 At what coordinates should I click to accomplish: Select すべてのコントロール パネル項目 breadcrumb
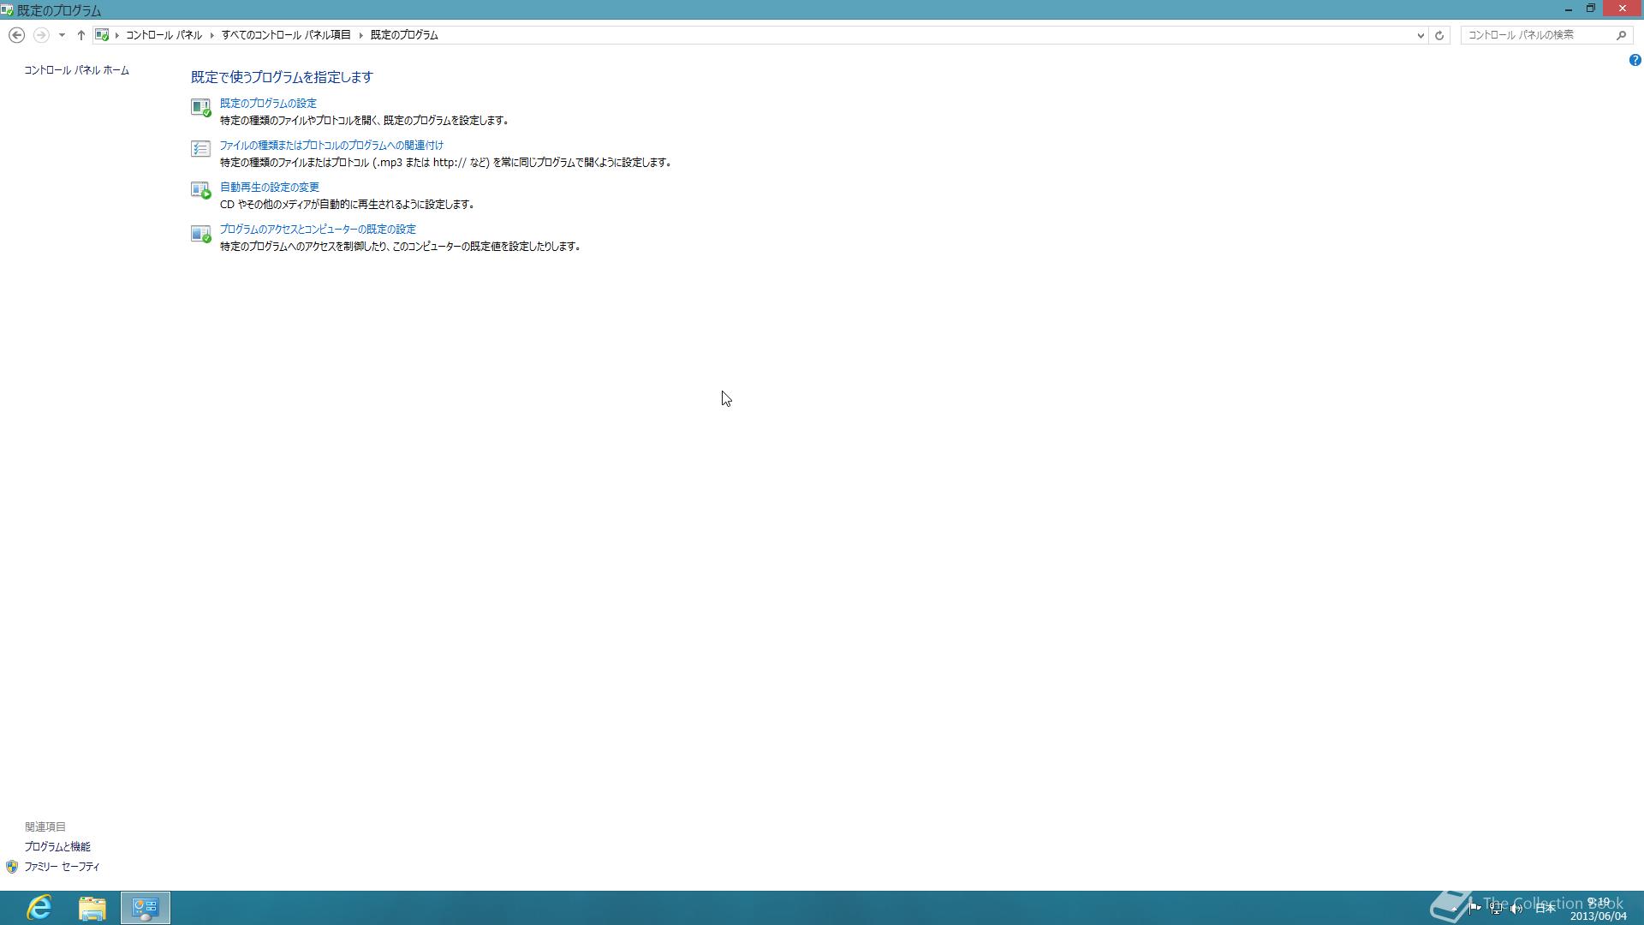tap(286, 35)
